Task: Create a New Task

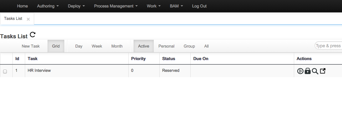Action: (31, 46)
